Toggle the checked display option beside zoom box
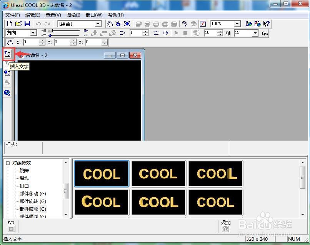Image resolution: width=310 pixels, height=245 pixels. point(203,24)
